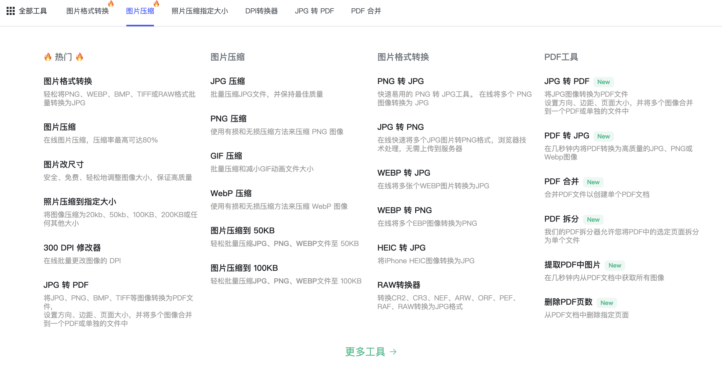Open the RAW转换器 tool
The image size is (722, 368).
[x=398, y=285]
